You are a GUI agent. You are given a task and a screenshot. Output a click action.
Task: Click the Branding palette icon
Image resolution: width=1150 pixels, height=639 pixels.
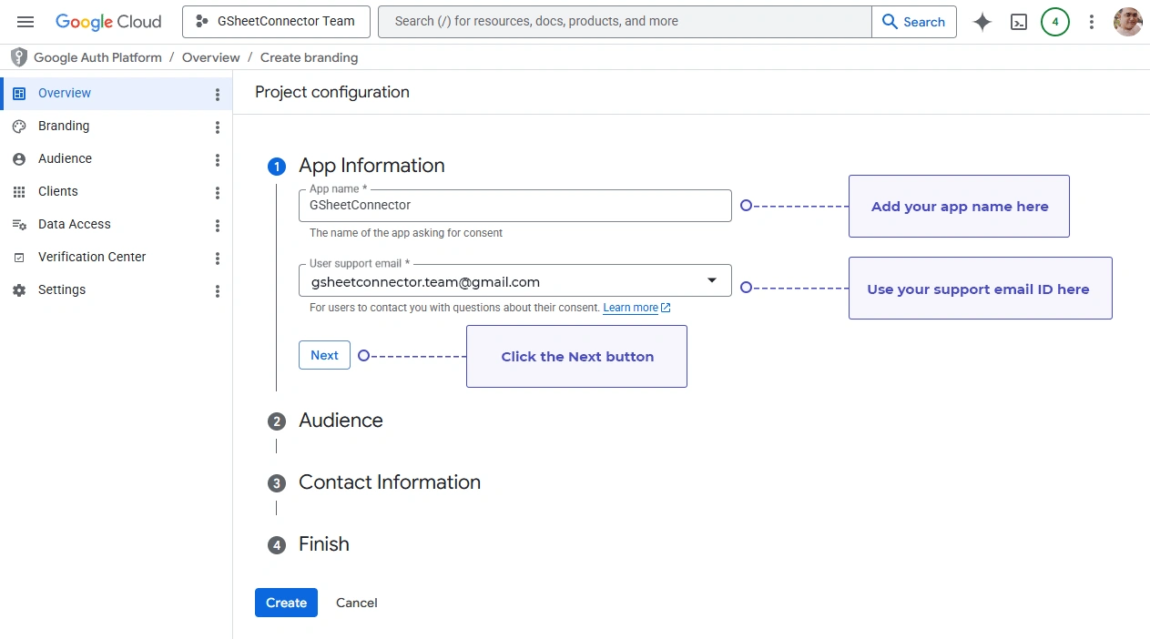(x=19, y=127)
